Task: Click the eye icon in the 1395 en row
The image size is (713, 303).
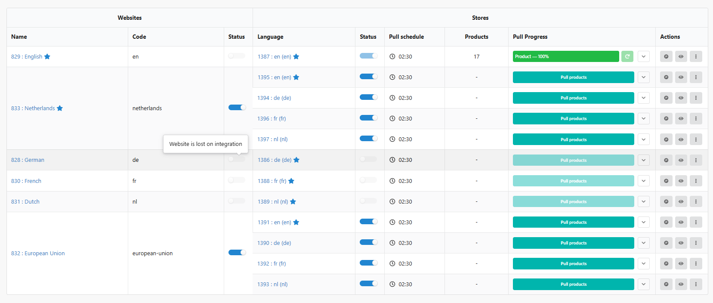Action: pos(681,77)
